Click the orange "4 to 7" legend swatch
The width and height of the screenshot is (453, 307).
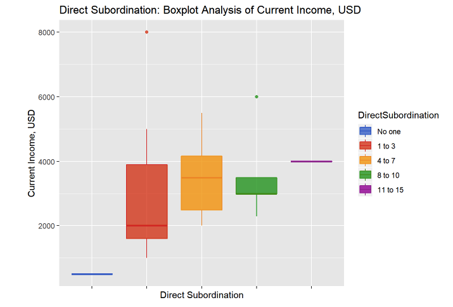tap(365, 160)
